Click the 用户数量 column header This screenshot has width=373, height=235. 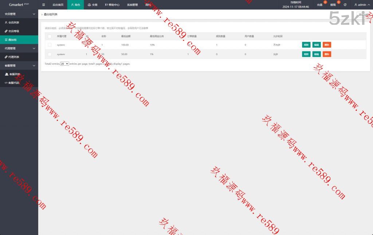click(249, 36)
